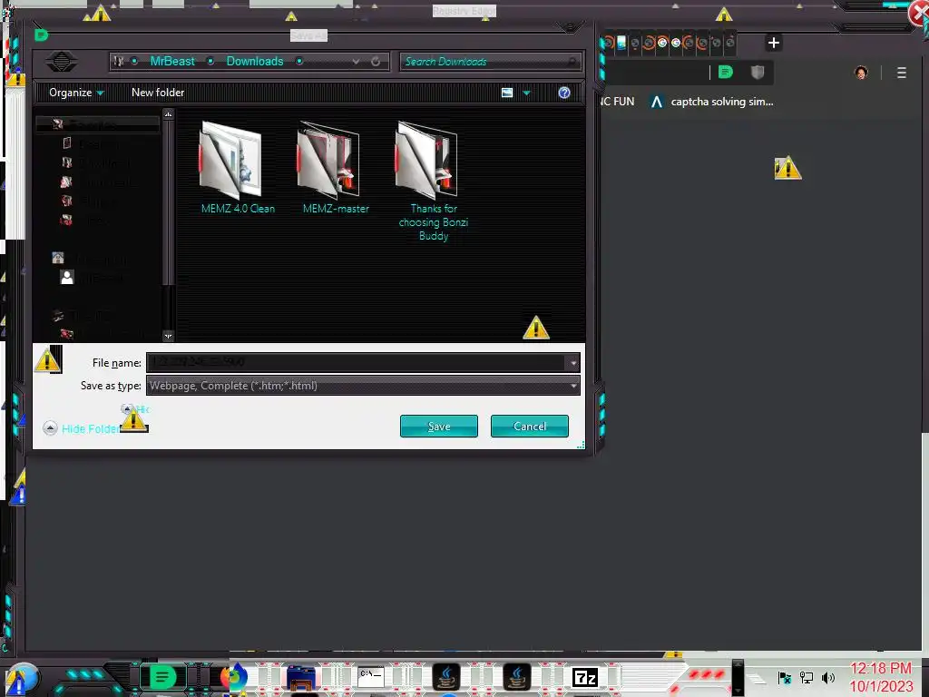Refresh the Downloads folder view

tap(376, 62)
